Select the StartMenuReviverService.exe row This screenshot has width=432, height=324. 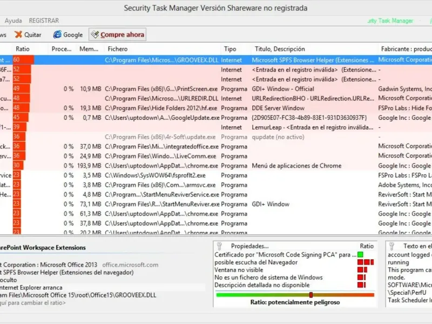point(216,194)
